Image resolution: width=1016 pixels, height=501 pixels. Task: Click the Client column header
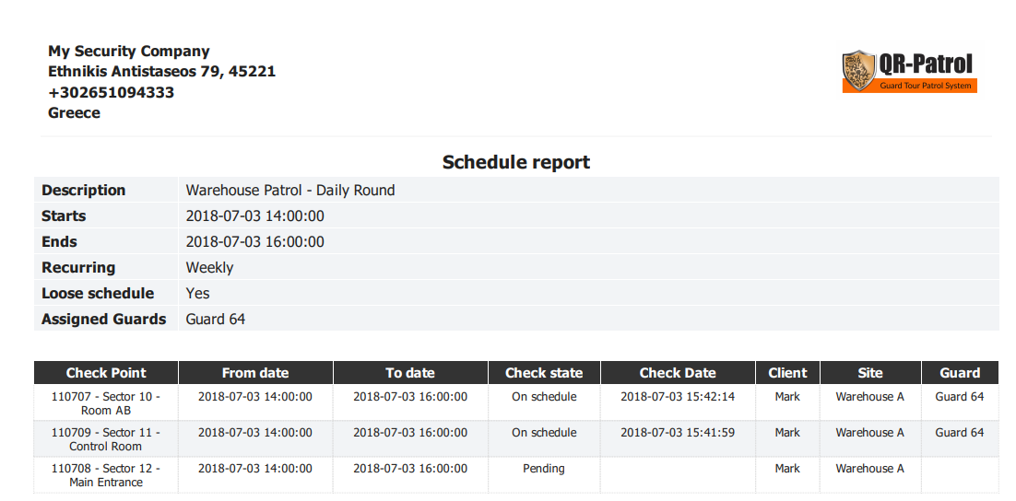[787, 373]
